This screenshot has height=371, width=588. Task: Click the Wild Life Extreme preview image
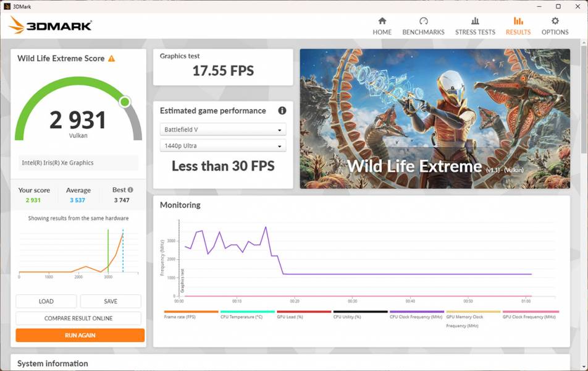pos(435,119)
